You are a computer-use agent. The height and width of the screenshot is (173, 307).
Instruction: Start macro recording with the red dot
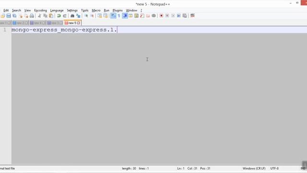click(161, 16)
